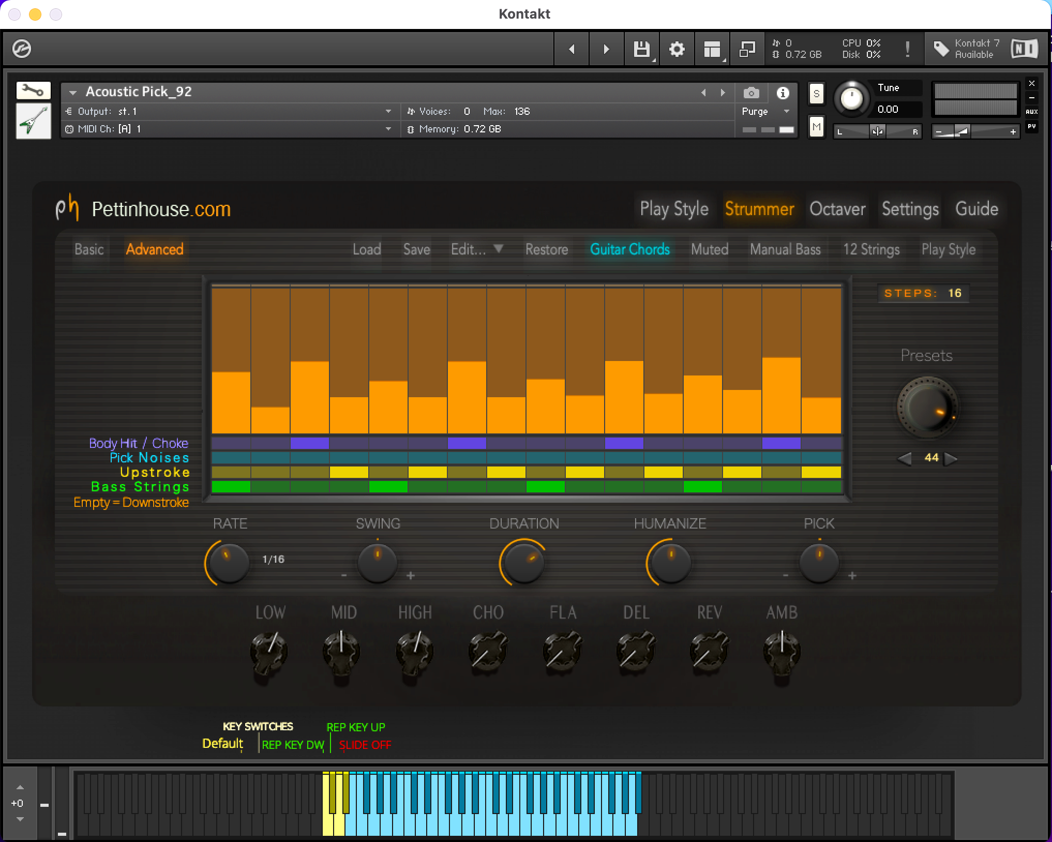Click the next preset arrow next to 44

951,458
